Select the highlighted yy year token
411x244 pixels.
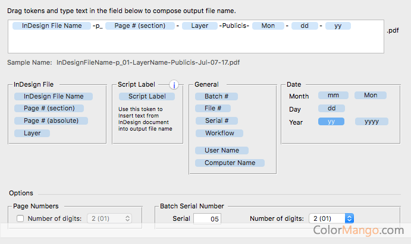tap(331, 121)
